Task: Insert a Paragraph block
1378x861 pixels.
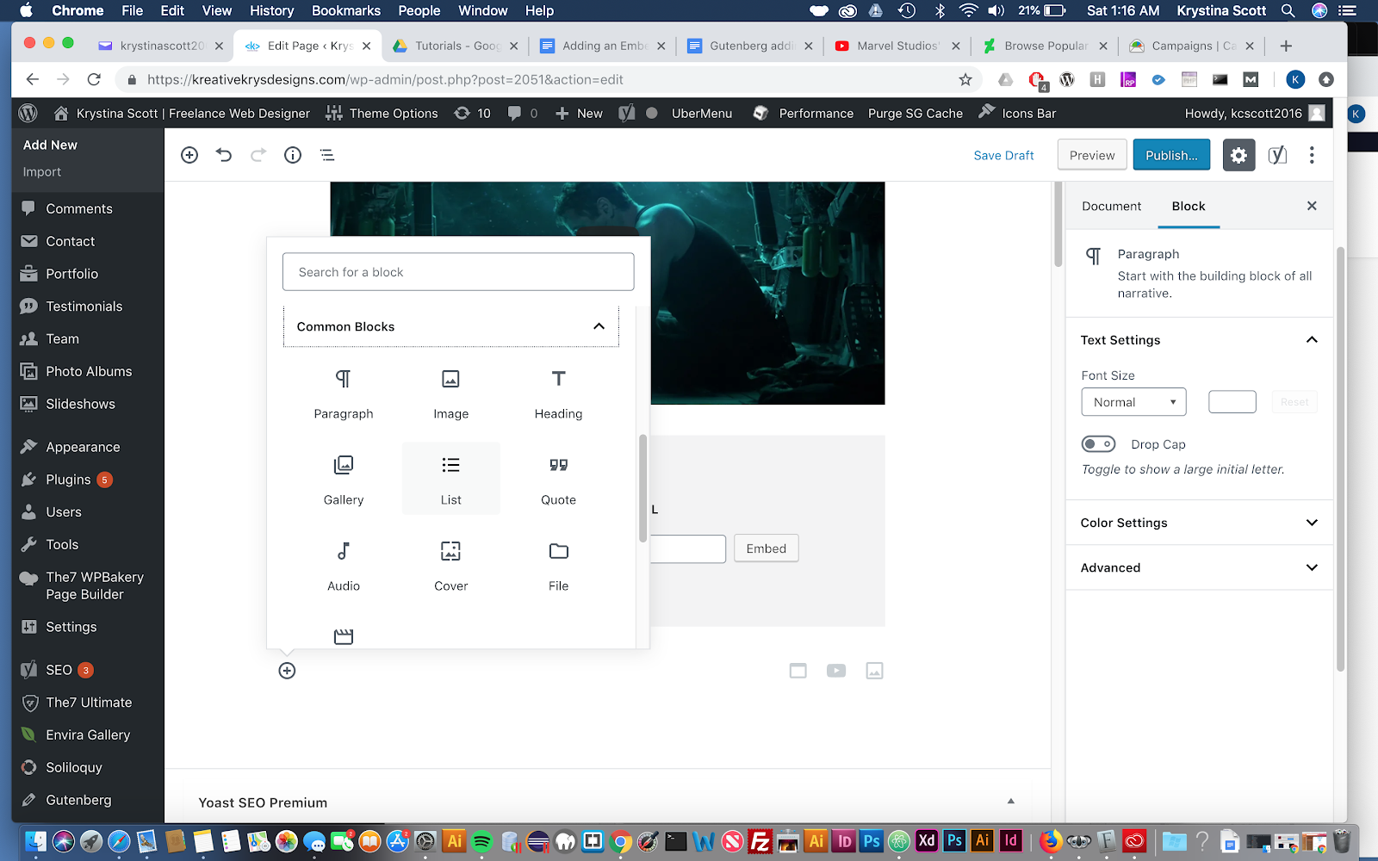Action: click(x=344, y=393)
